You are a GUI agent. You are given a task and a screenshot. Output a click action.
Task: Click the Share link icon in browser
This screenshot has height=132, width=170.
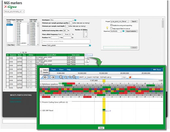(x=157, y=69)
